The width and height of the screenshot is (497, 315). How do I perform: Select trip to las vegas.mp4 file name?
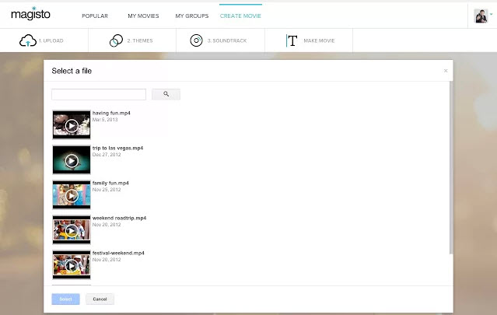(117, 148)
